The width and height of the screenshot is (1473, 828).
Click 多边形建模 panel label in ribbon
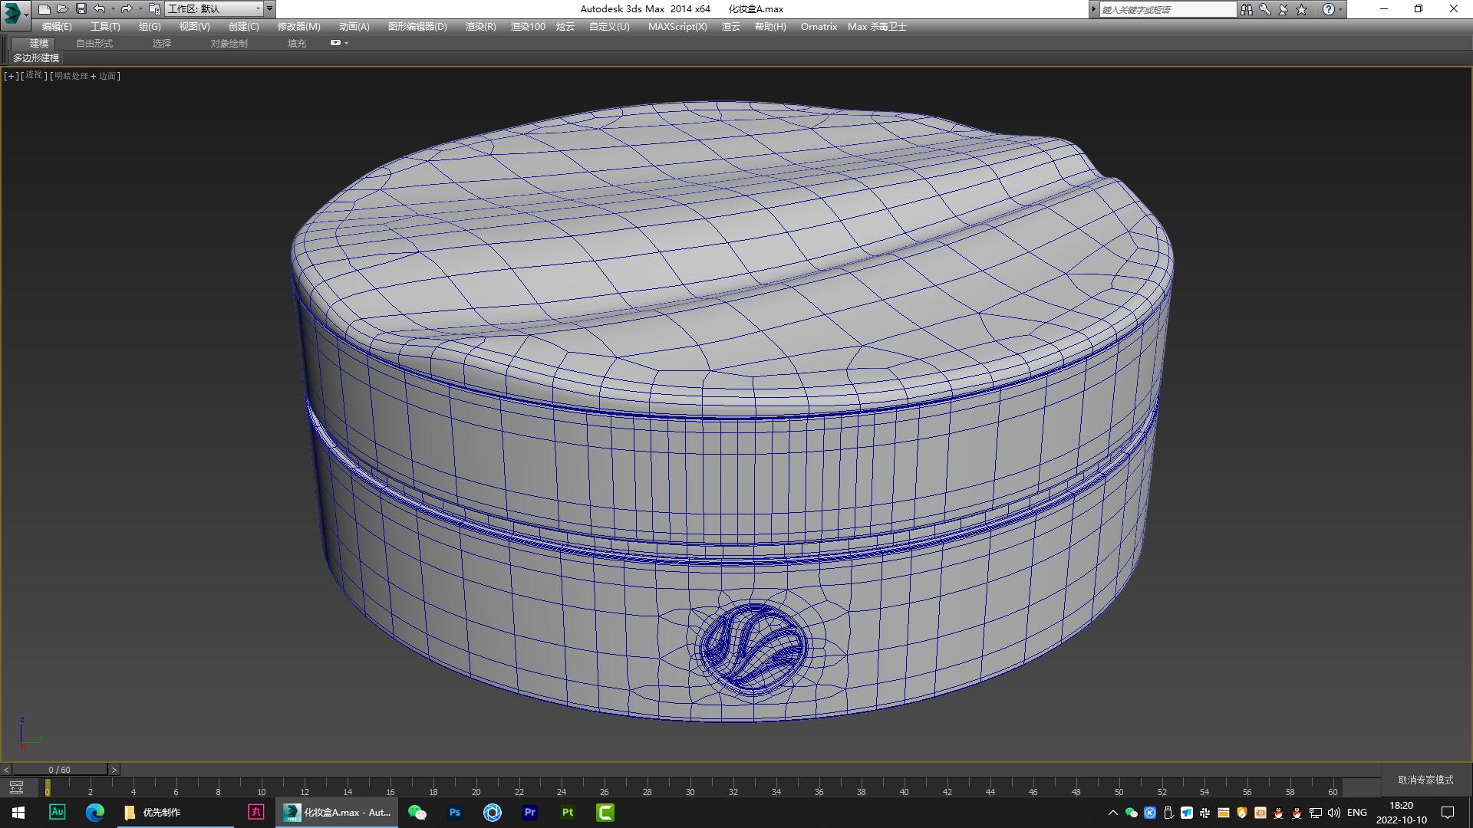click(36, 58)
